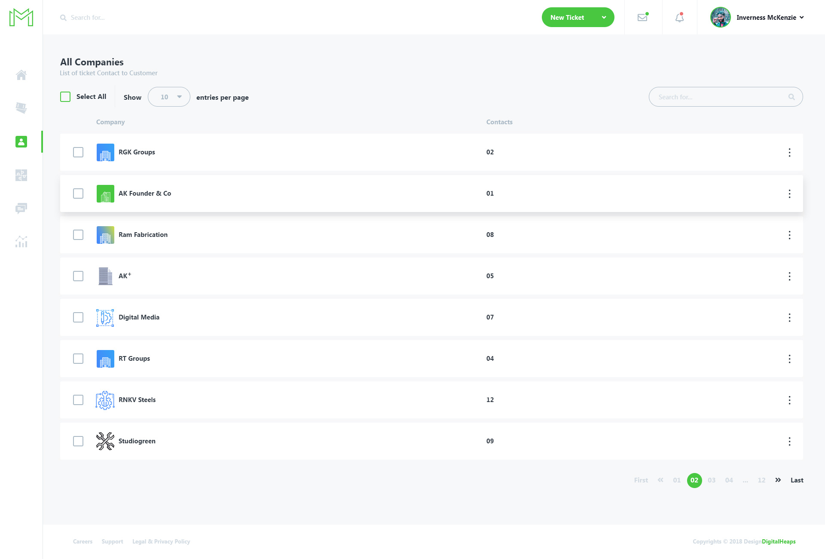This screenshot has height=559, width=825.
Task: Check the checkbox for Studiogreen
Action: (x=78, y=441)
